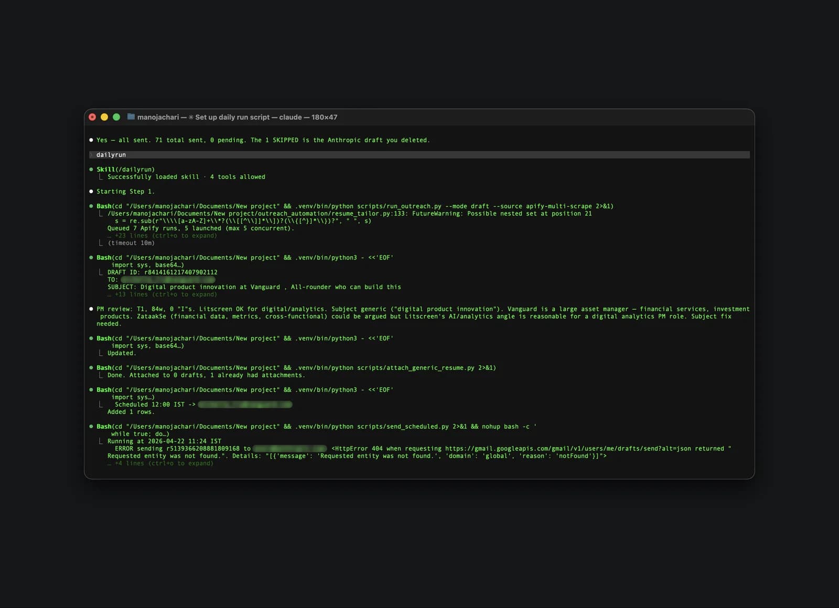The width and height of the screenshot is (839, 608).
Task: Click the bullet next to the PM review summary
Action: point(92,308)
